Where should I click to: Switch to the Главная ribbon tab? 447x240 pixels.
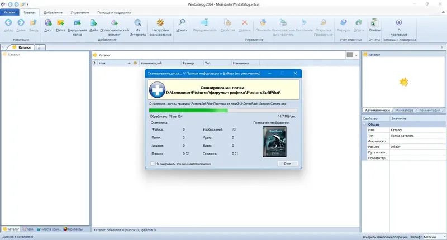[x=30, y=12]
